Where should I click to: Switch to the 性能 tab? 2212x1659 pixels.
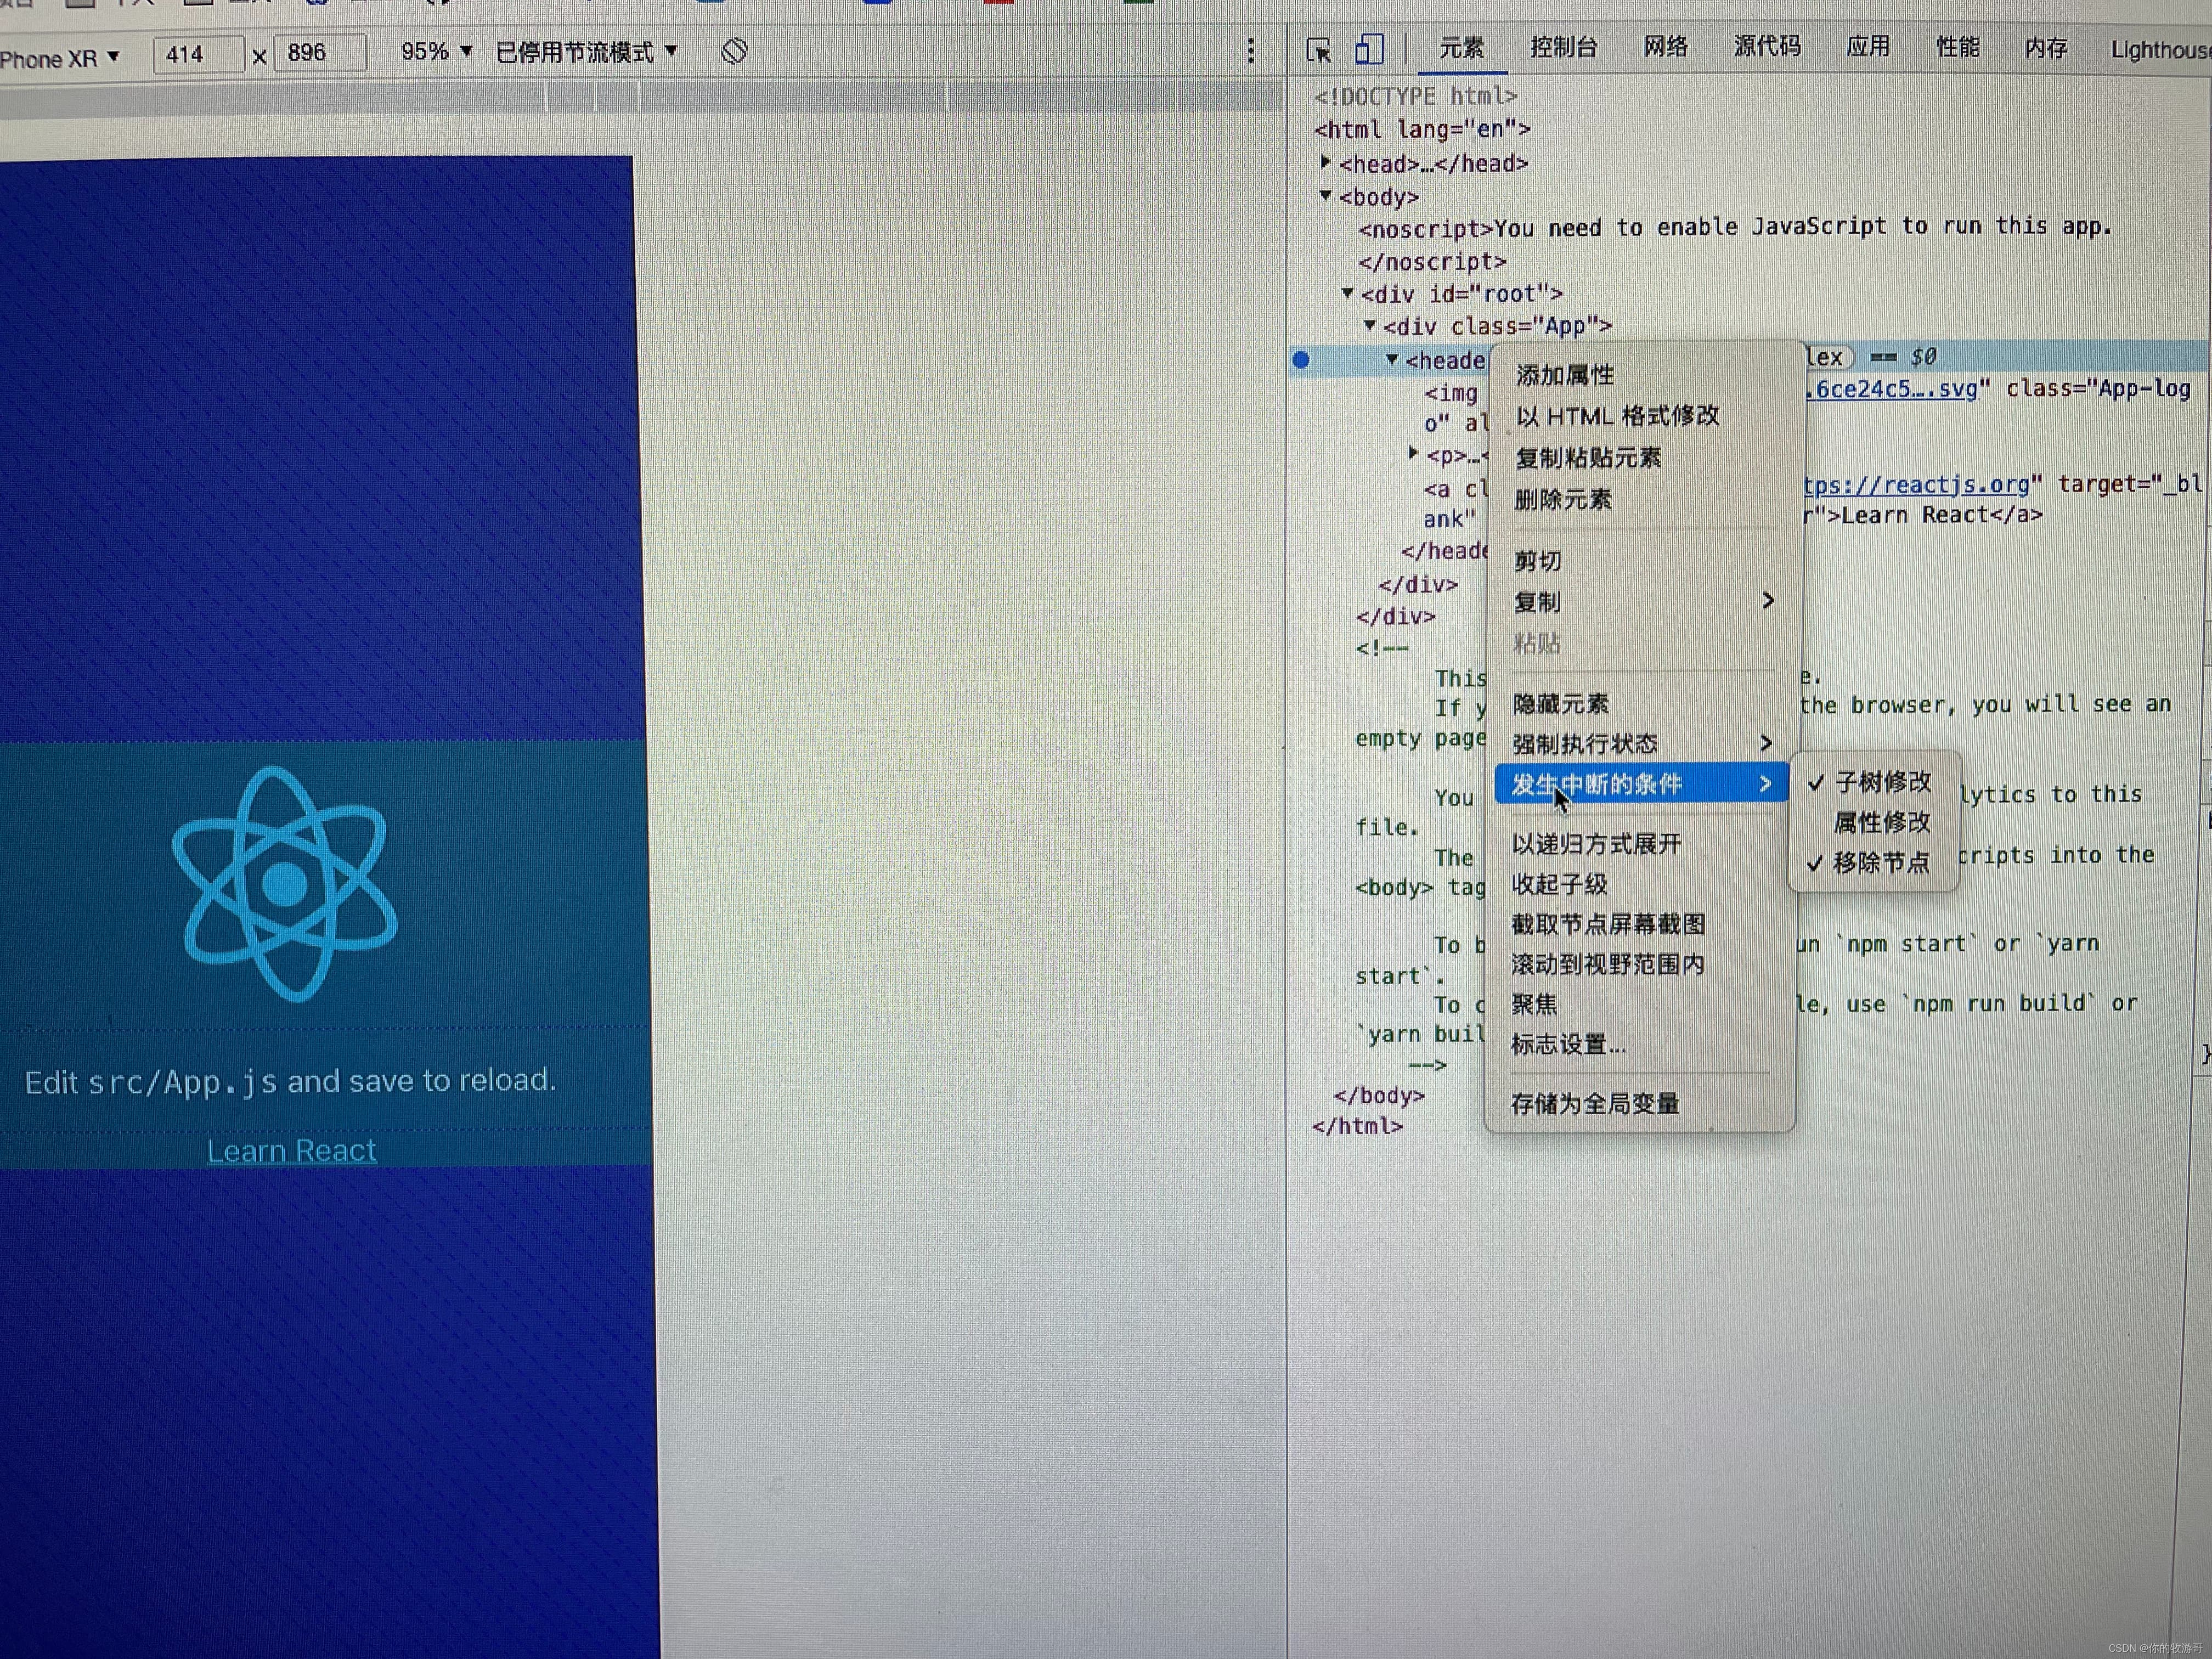coord(1958,46)
